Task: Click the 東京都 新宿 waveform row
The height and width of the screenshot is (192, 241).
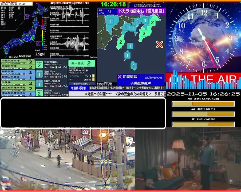Action: (69, 31)
